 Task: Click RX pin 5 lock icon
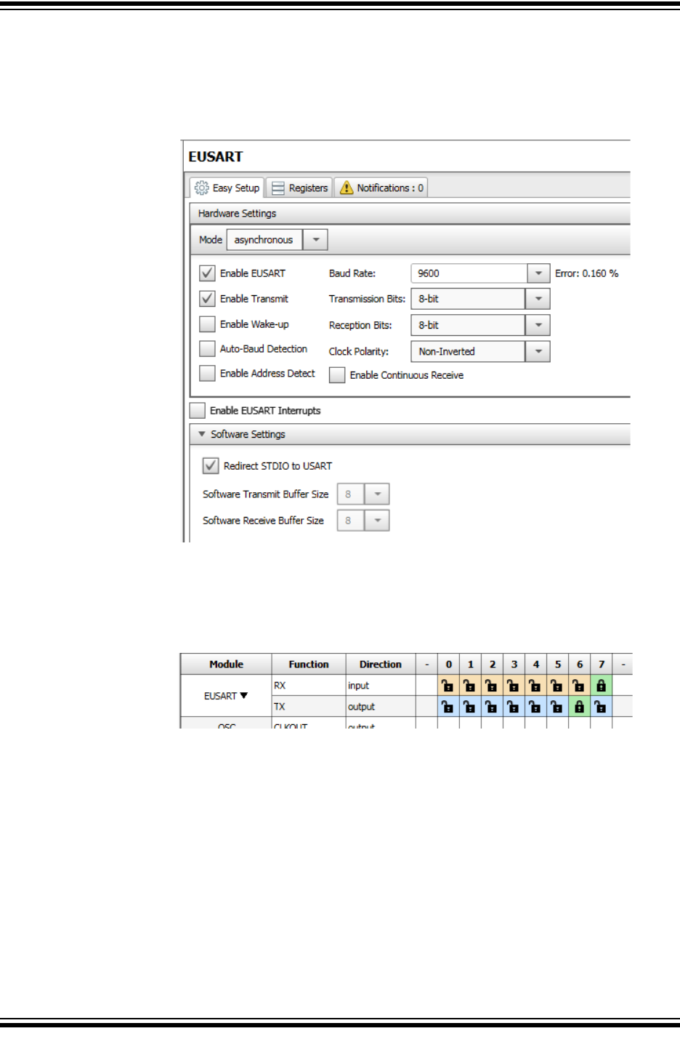(x=556, y=686)
